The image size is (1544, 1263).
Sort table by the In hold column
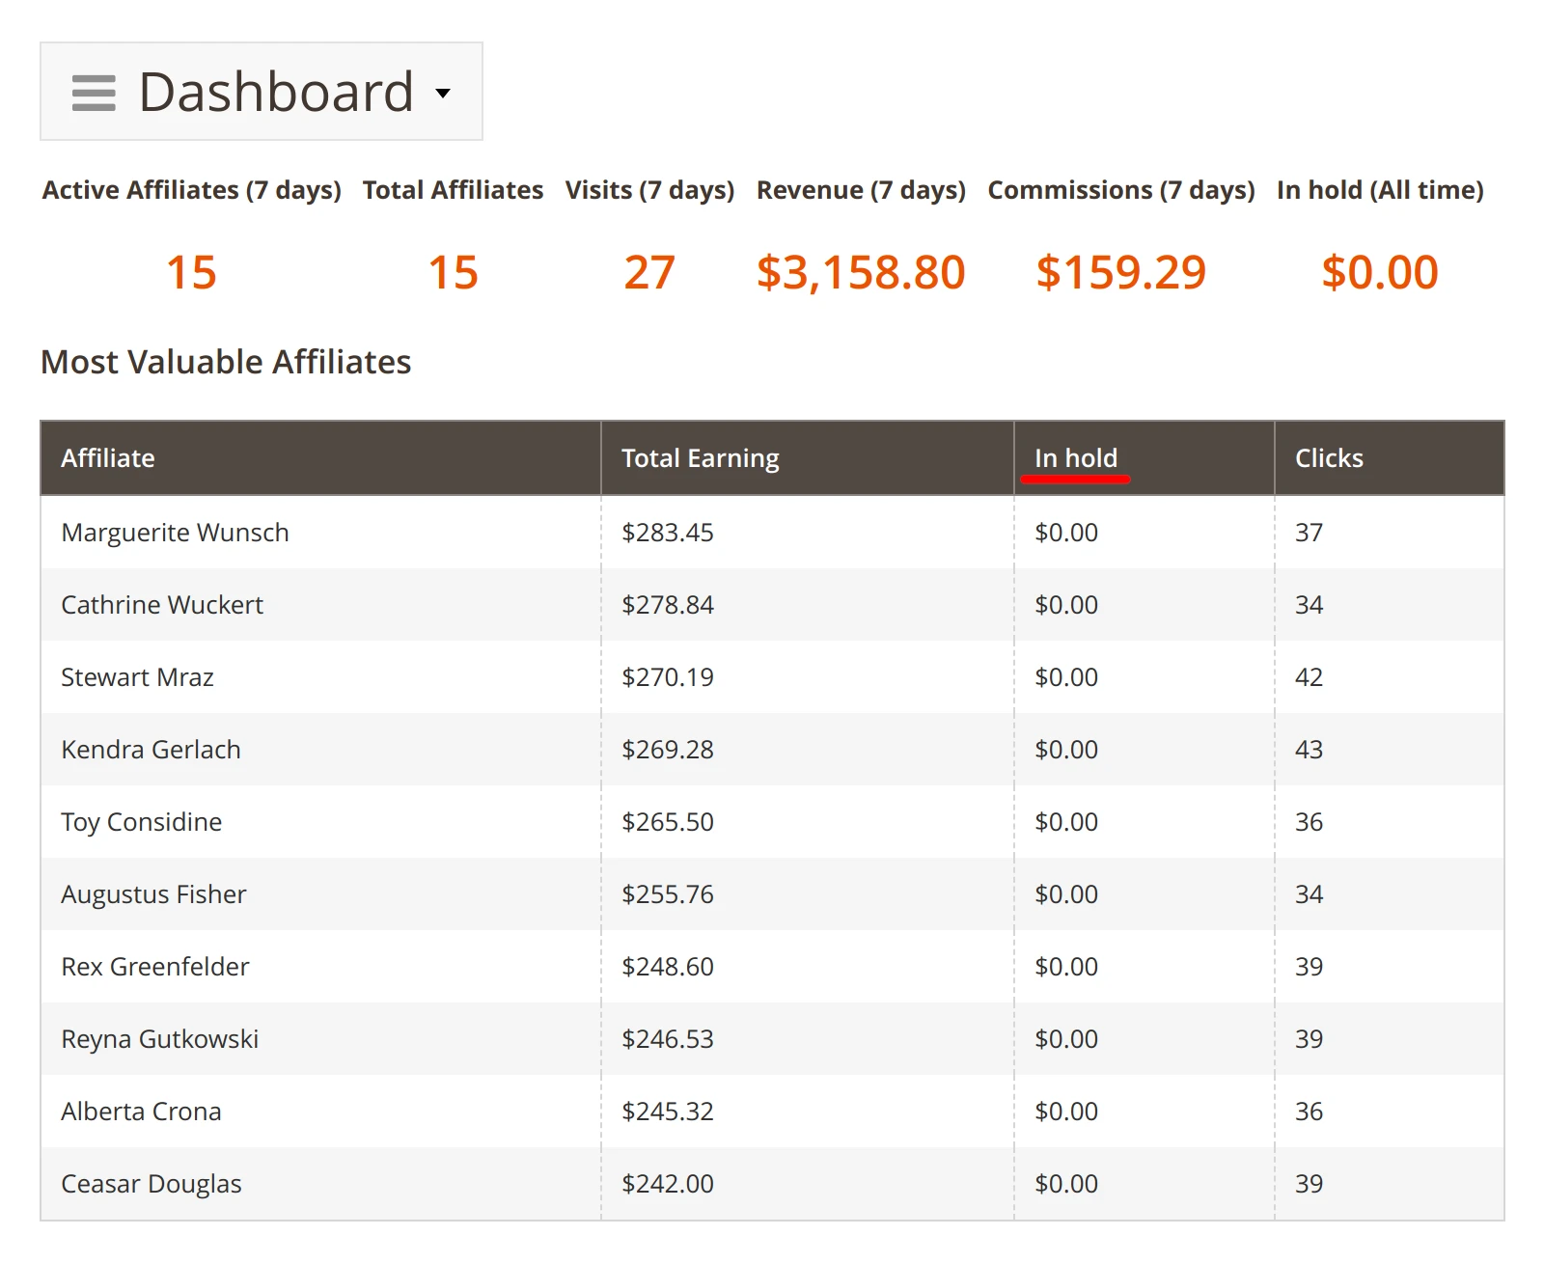pos(1075,457)
